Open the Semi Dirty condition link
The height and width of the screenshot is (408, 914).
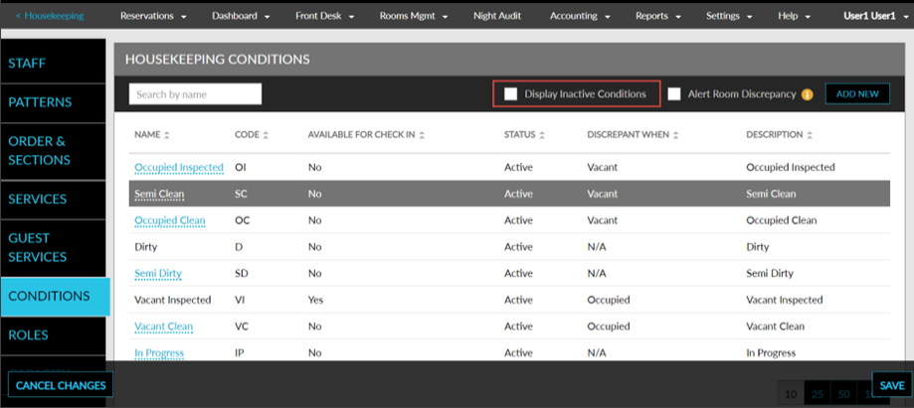tap(158, 274)
